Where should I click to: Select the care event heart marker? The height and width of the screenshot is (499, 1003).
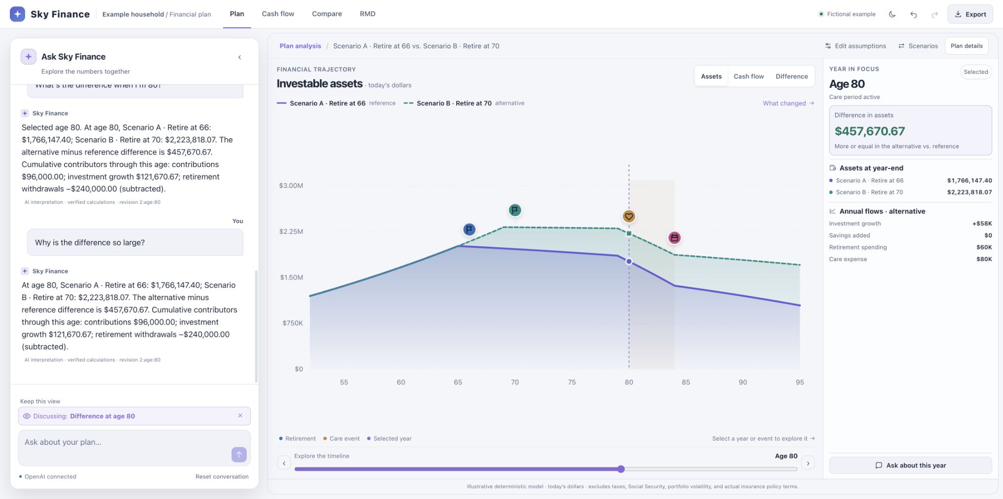(629, 216)
